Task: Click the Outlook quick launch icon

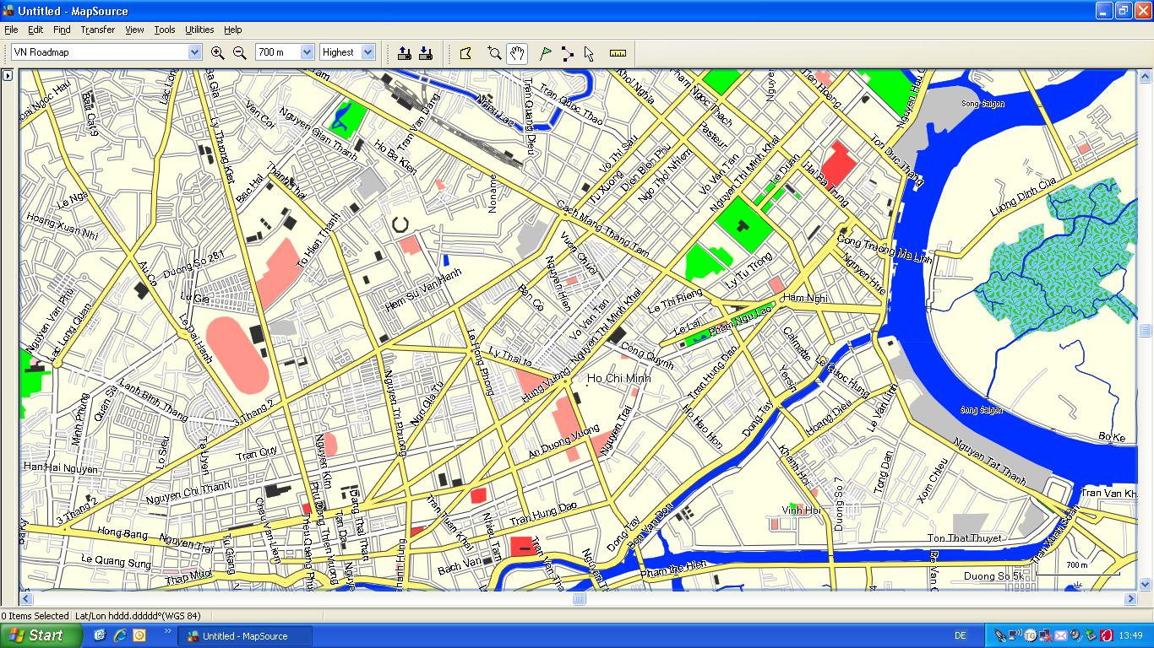Action: coord(139,635)
